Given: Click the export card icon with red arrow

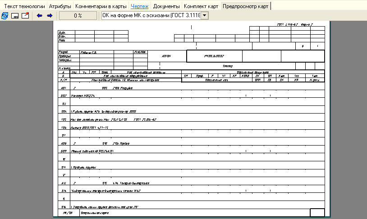Looking at the screenshot, I should [25, 16].
